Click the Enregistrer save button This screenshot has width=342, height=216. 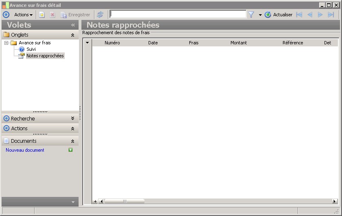(75, 15)
